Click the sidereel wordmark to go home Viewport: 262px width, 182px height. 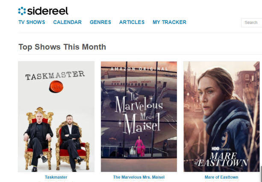click(47, 11)
